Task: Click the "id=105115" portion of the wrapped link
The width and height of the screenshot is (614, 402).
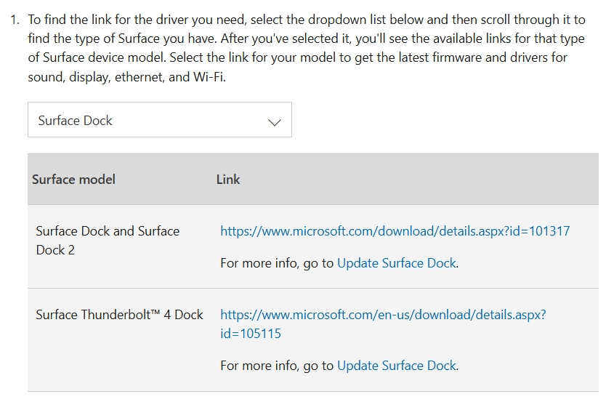Action: pyautogui.click(x=251, y=334)
